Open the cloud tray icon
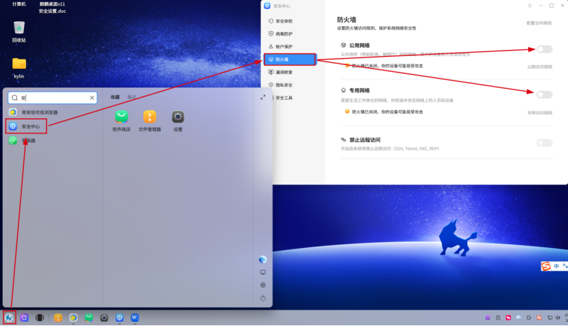The width and height of the screenshot is (568, 326). 519,317
